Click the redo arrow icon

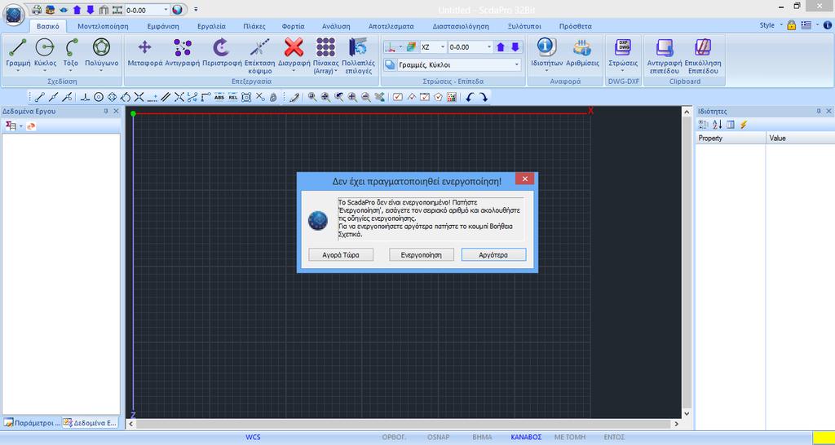[x=483, y=97]
